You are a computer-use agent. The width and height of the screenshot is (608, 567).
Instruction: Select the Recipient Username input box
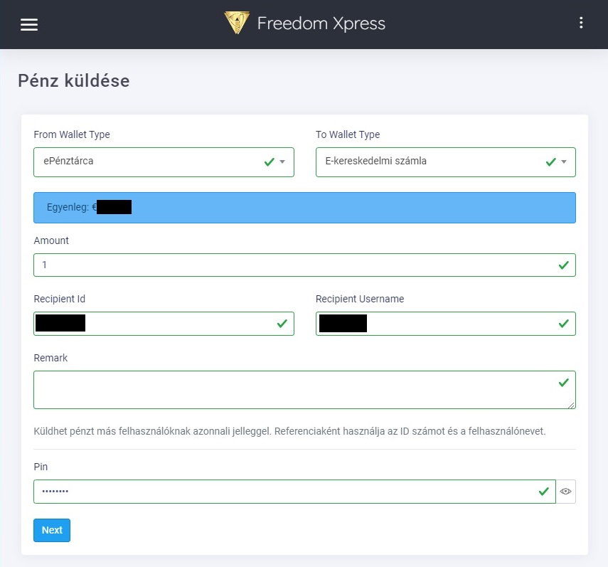[455, 324]
